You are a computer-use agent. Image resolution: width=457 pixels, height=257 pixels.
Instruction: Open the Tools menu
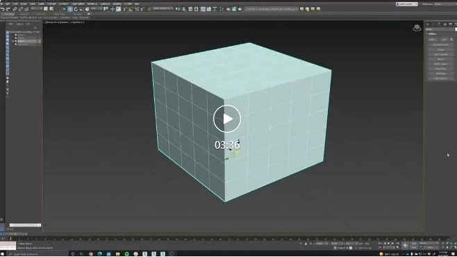15,3
